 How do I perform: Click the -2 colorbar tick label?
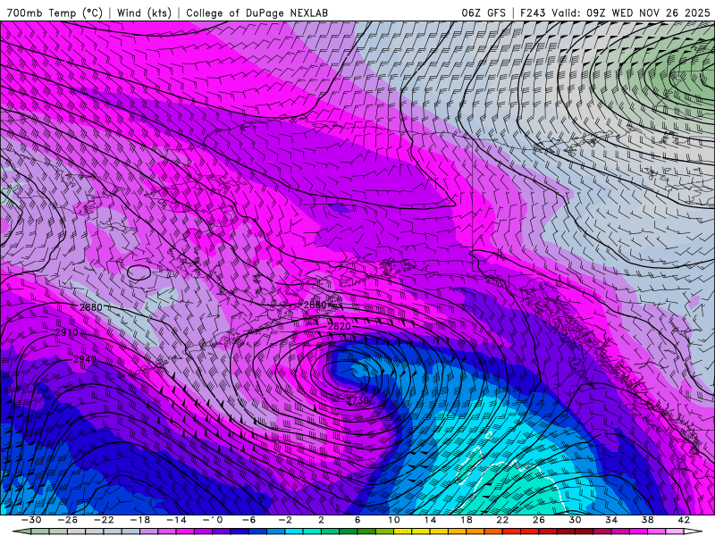click(x=284, y=520)
